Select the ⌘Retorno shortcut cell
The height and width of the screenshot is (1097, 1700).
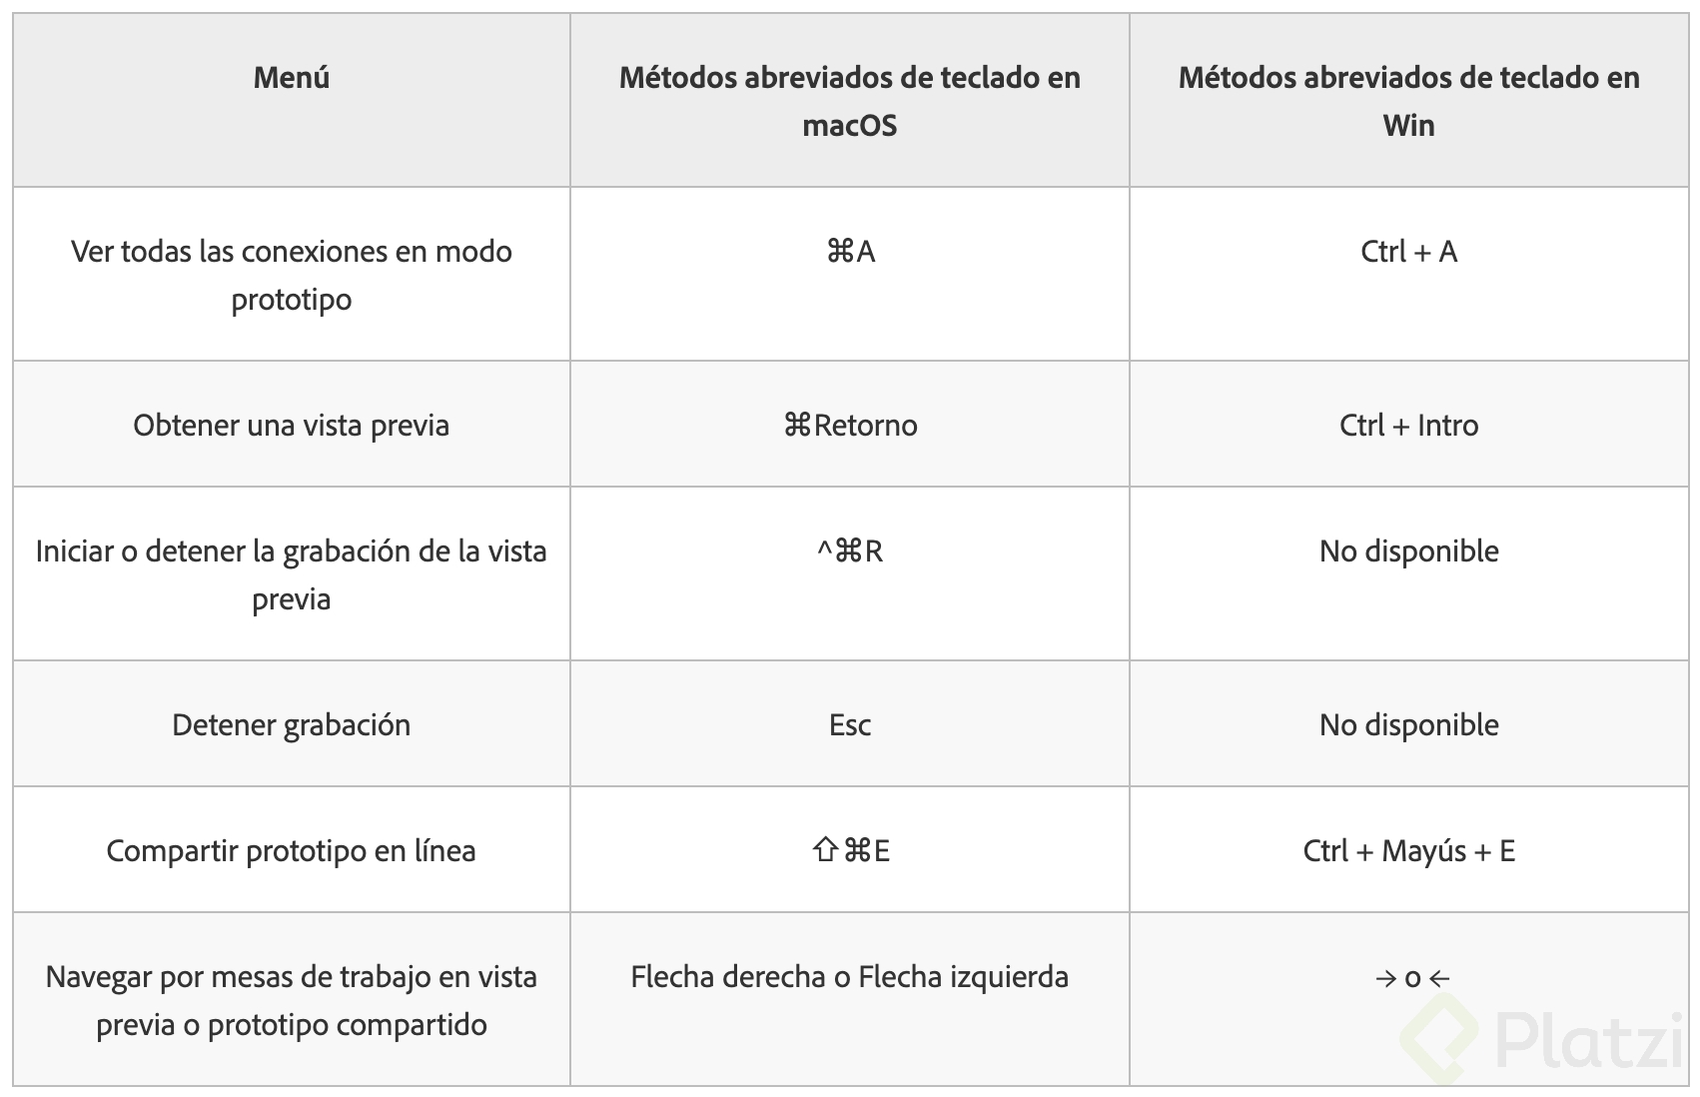850,424
